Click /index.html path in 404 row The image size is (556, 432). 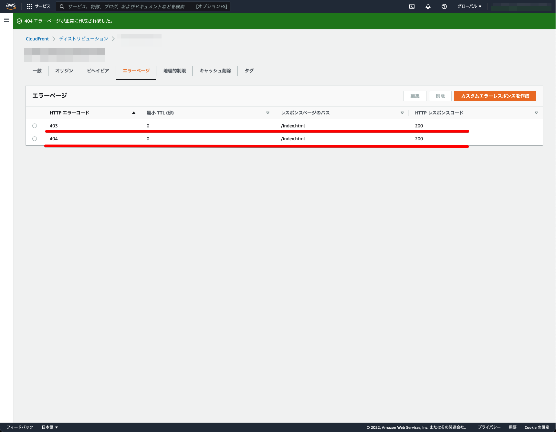click(293, 139)
